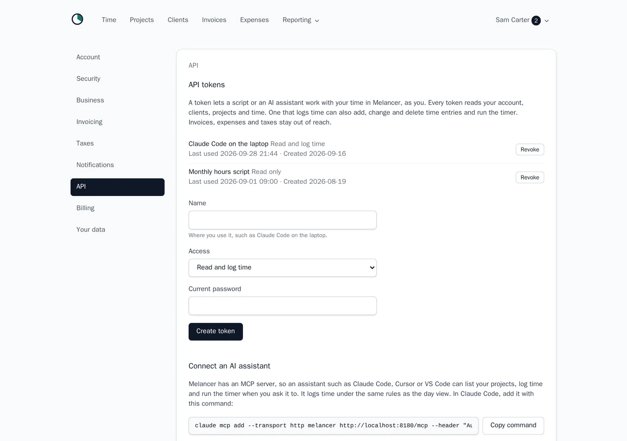This screenshot has height=441, width=627.
Task: Open the Invoices page
Action: (x=214, y=20)
